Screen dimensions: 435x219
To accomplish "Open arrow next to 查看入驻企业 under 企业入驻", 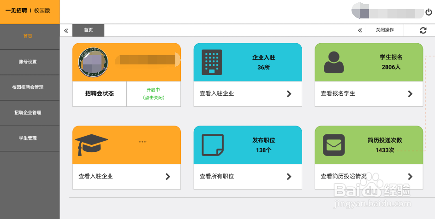I will tap(289, 94).
